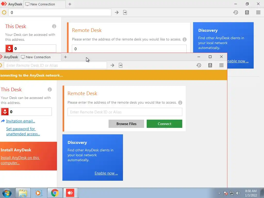This screenshot has height=198, width=264.
Task: Click back window toolbar address field
Action: click(60, 12)
